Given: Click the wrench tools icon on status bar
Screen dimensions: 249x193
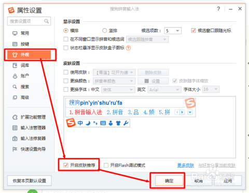Looking at the screenshot, I should pyautogui.click(x=126, y=123).
